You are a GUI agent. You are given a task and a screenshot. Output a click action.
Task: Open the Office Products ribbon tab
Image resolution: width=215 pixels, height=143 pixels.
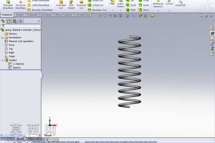[63, 15]
